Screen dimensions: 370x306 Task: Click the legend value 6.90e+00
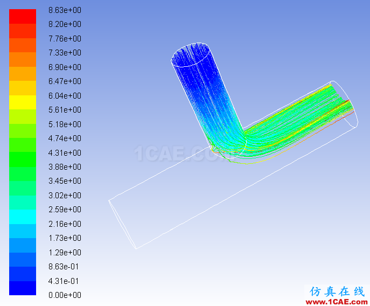pos(65,67)
